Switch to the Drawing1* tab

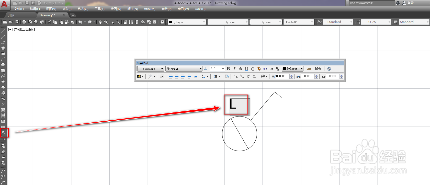tap(47, 15)
